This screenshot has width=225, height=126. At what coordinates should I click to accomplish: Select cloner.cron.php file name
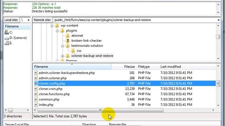pos(51,89)
